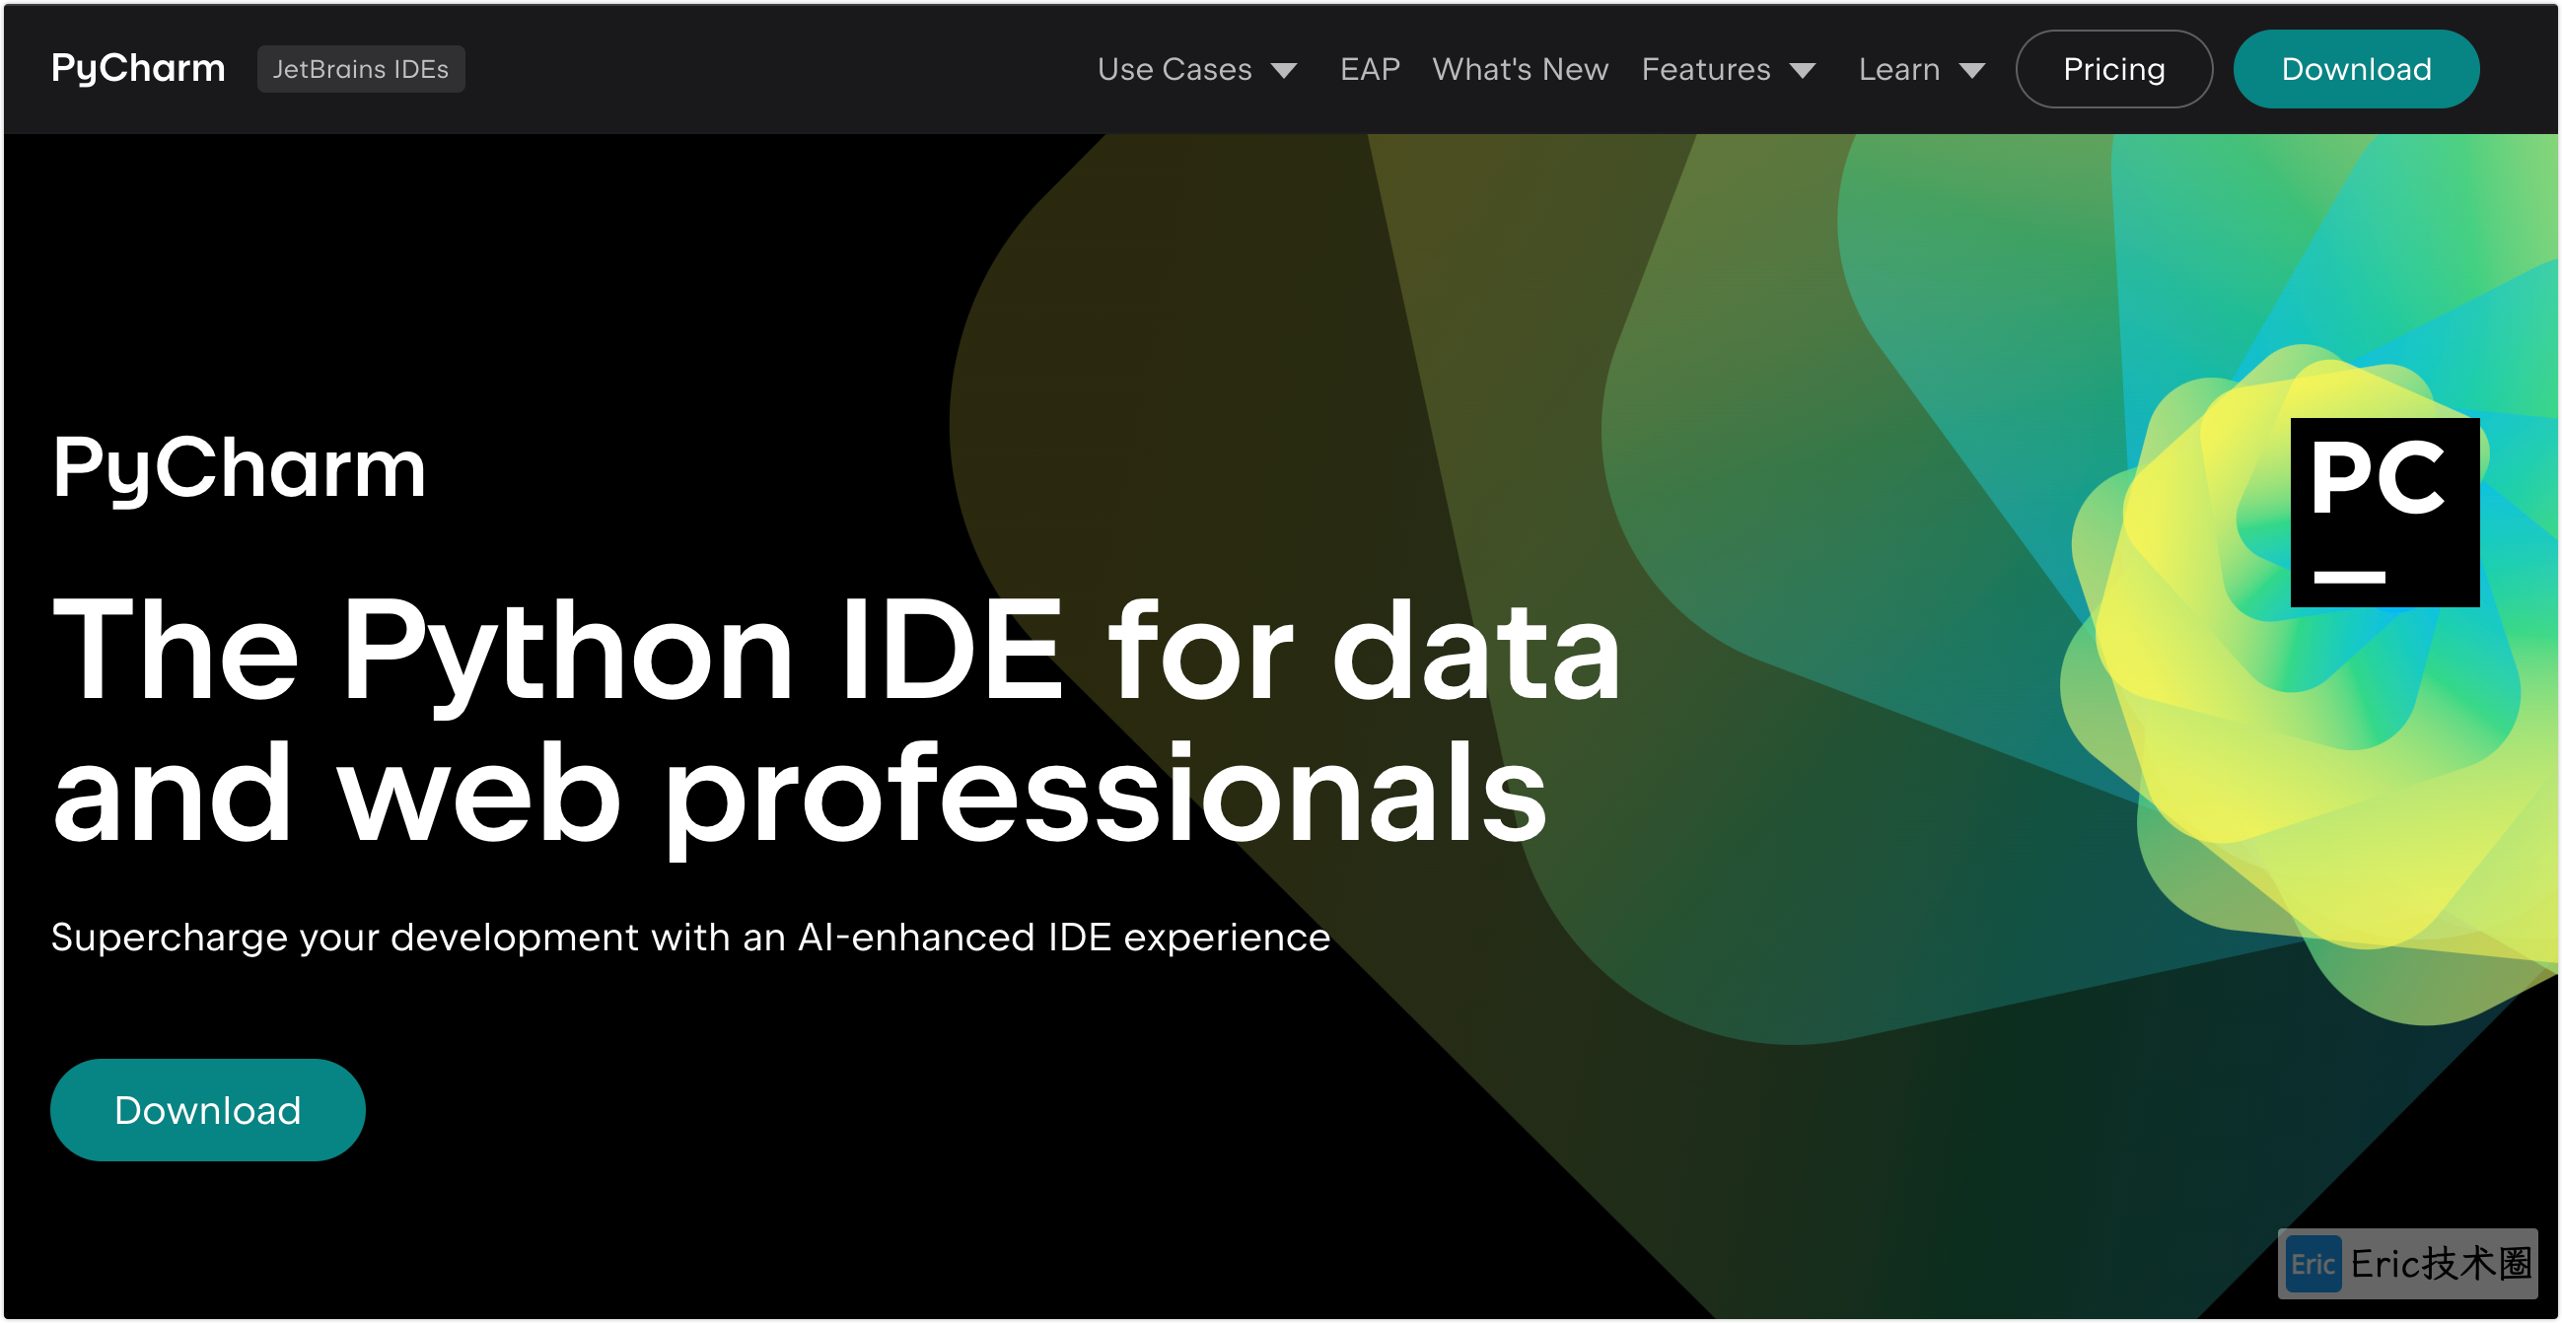Click the PyCharm logo in navbar
This screenshot has height=1323, width=2562.
(x=138, y=69)
